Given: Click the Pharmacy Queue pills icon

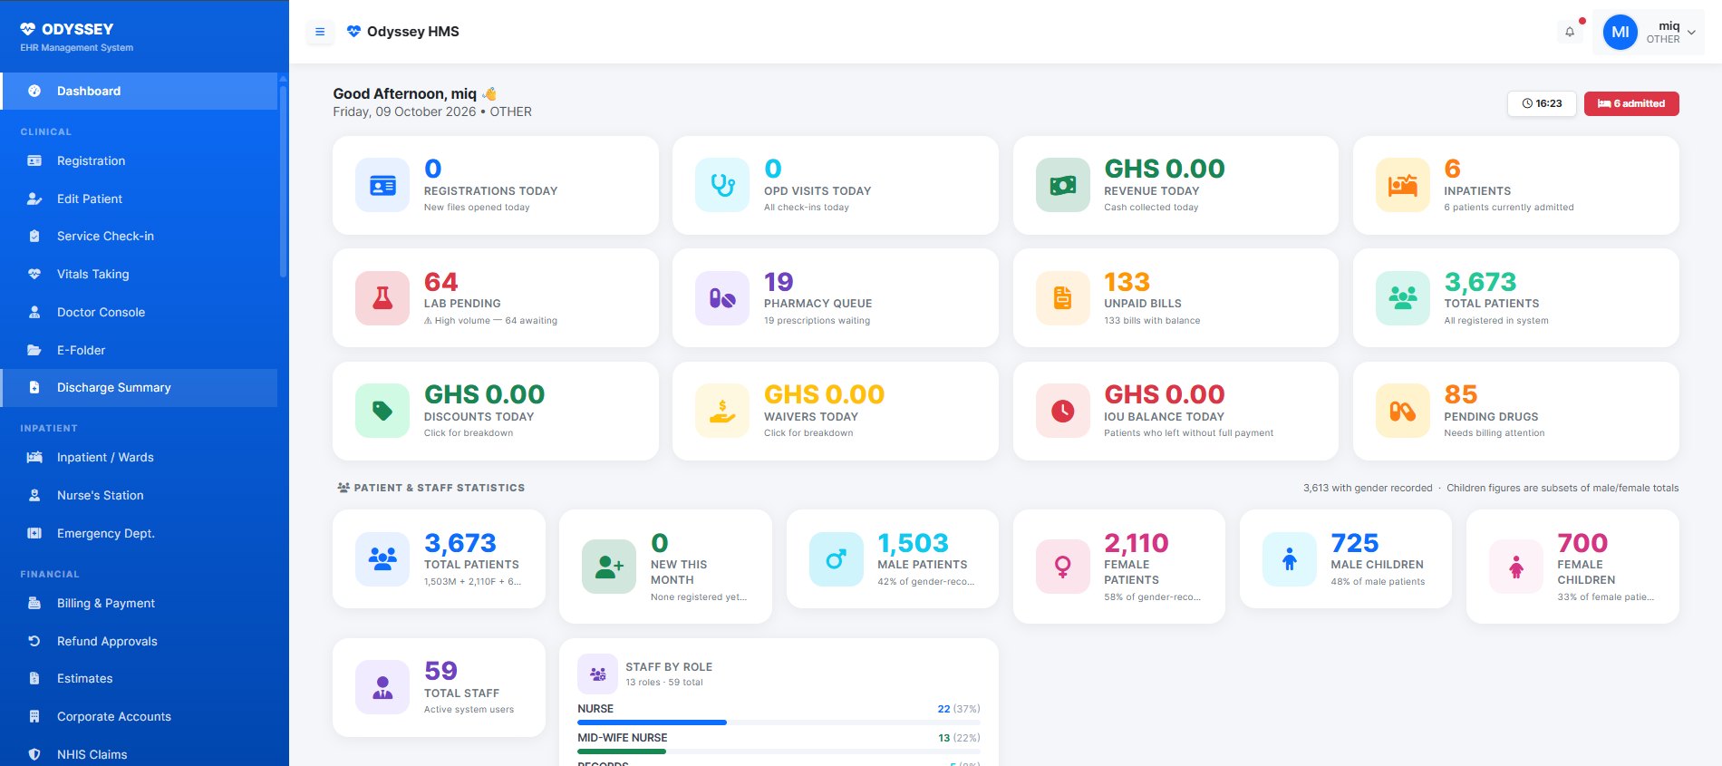Looking at the screenshot, I should (722, 298).
